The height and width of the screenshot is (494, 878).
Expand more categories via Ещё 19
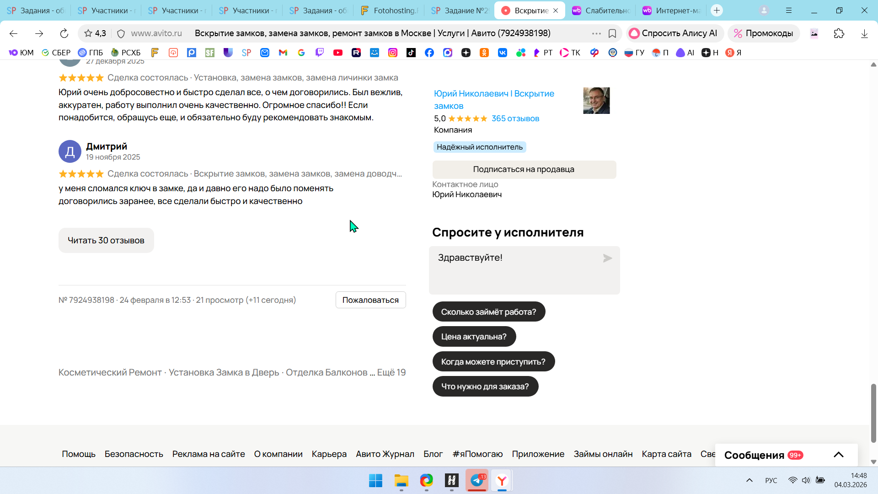(x=391, y=372)
